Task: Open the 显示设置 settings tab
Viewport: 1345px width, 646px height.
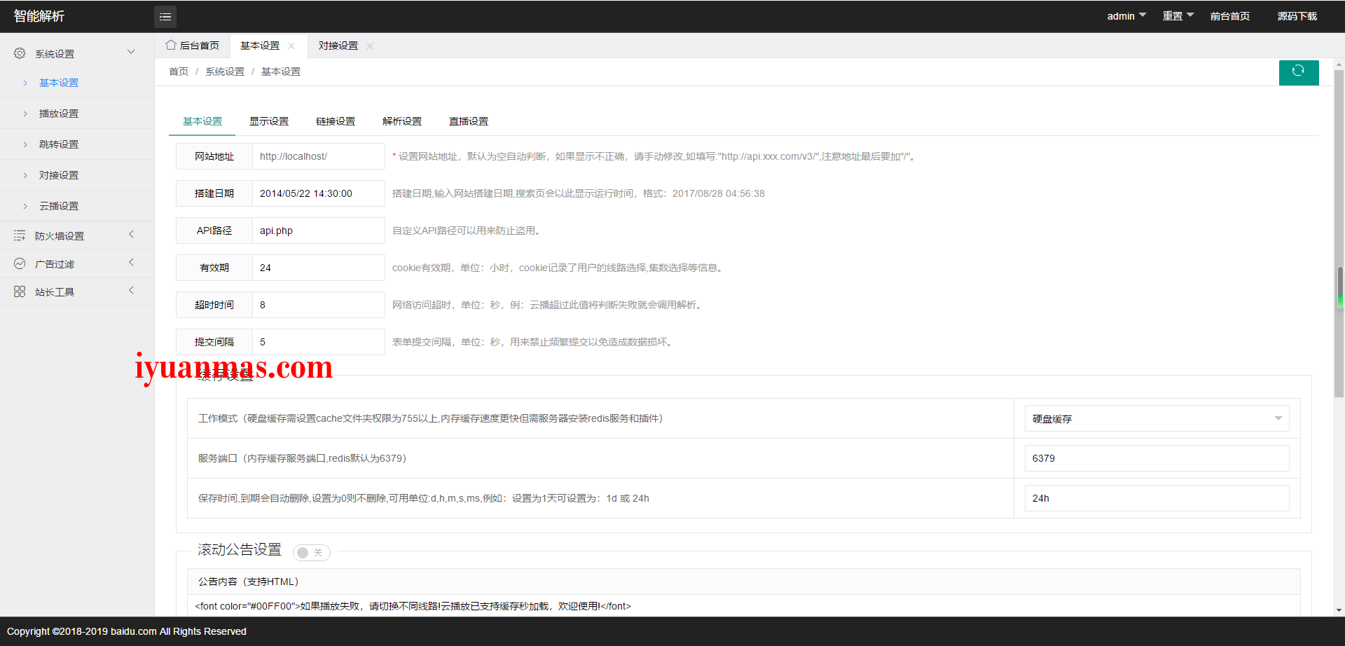Action: point(269,121)
